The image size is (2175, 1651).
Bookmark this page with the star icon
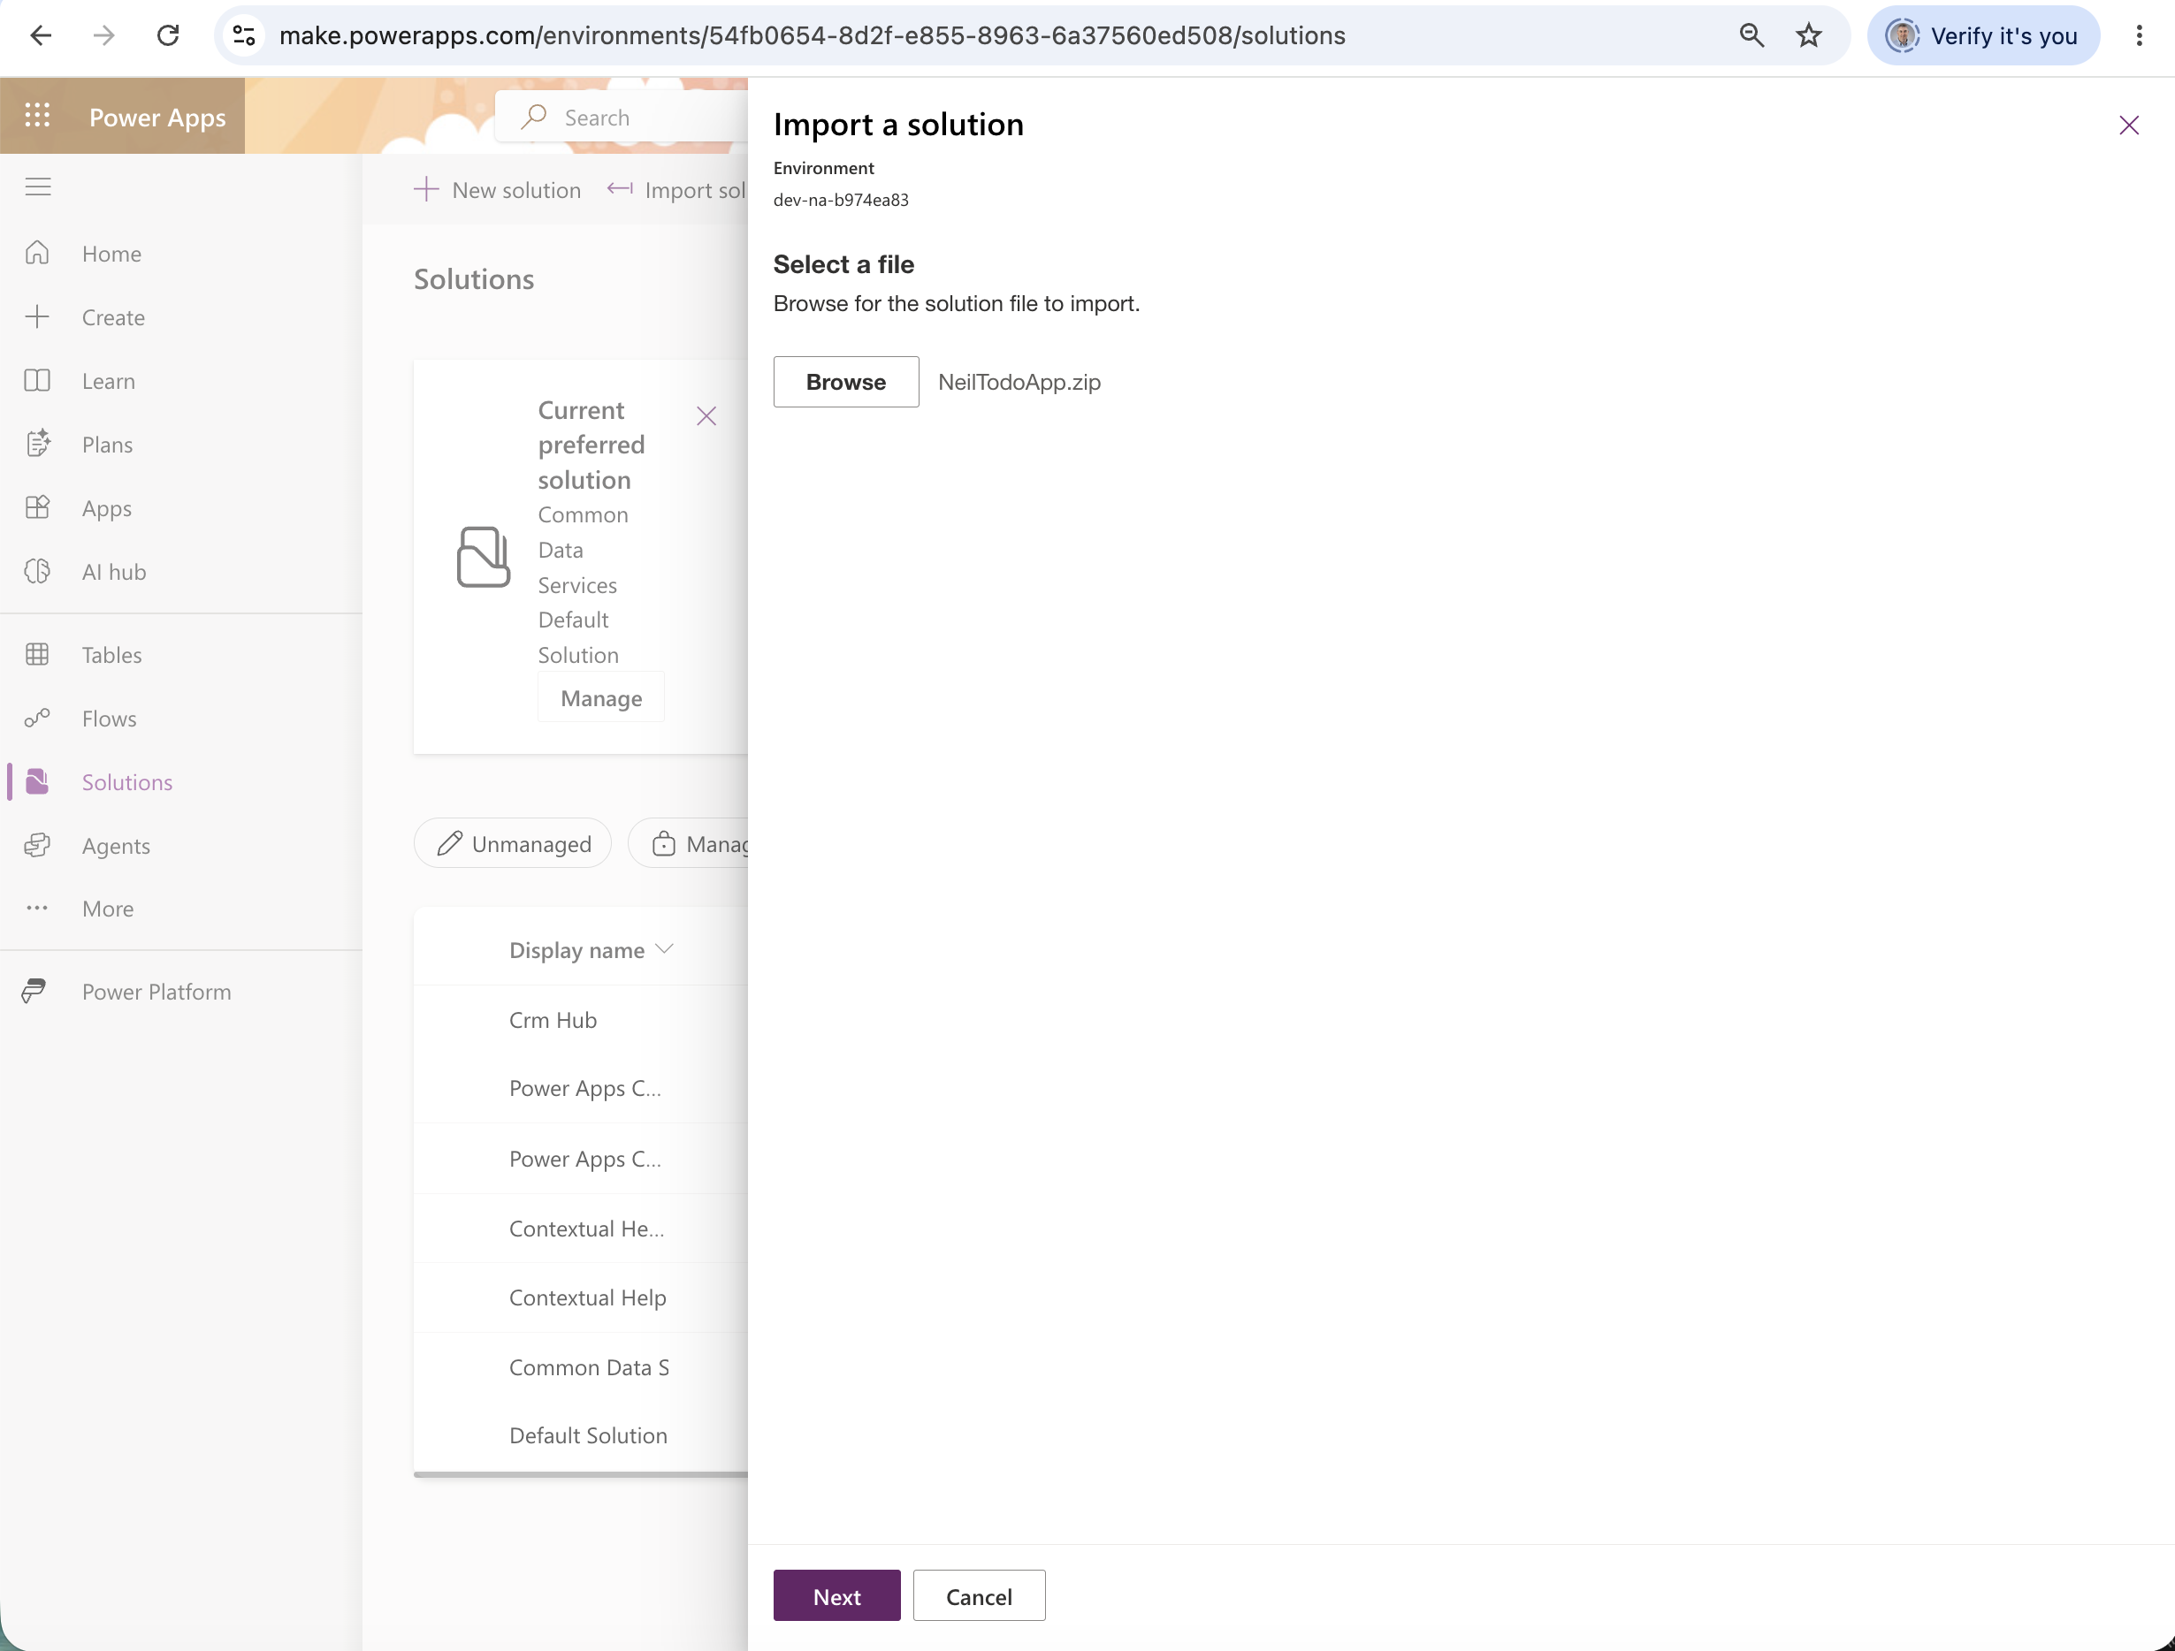[x=1808, y=35]
